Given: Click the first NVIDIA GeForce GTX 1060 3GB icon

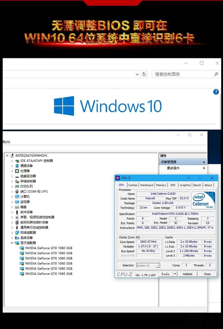Looking at the screenshot, I should pyautogui.click(x=22, y=248).
